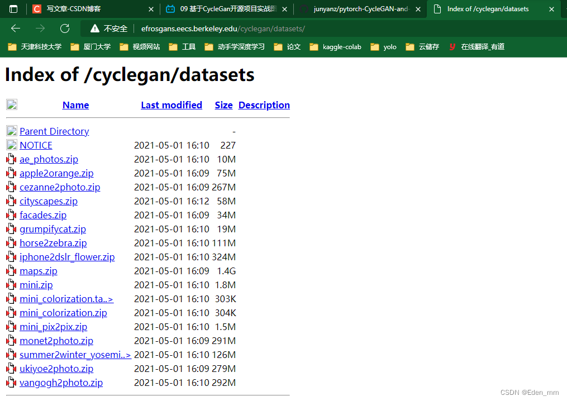The width and height of the screenshot is (567, 401).
Task: Download the monet2photo.zip dataset
Action: click(56, 341)
